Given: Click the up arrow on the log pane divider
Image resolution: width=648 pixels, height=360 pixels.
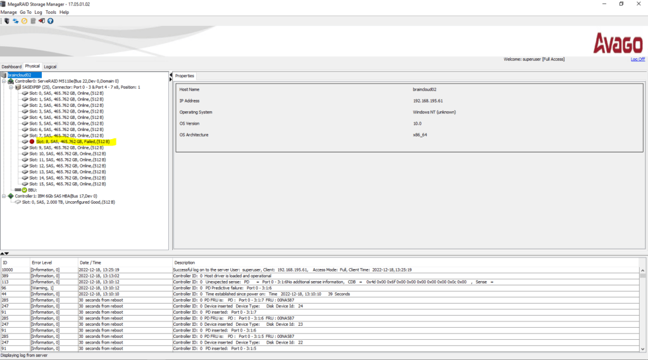Looking at the screenshot, I should 3,253.
